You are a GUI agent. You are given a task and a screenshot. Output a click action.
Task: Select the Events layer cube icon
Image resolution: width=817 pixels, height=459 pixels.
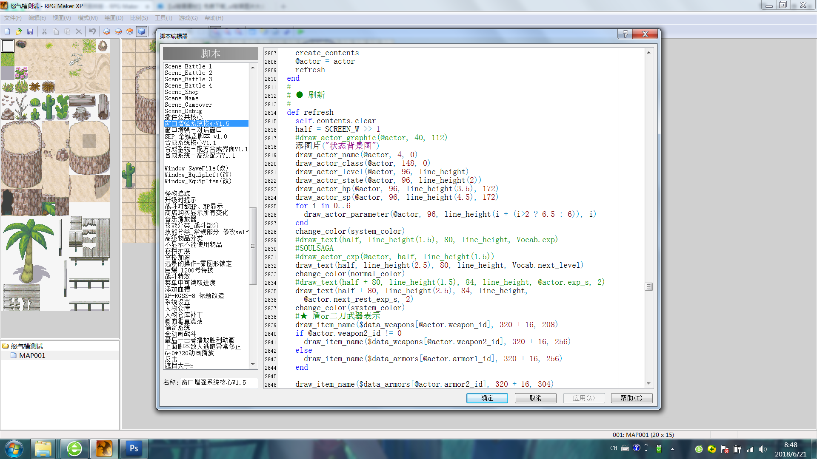tap(141, 31)
